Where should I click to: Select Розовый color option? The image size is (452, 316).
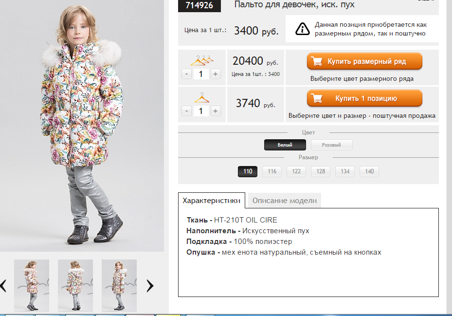331,145
